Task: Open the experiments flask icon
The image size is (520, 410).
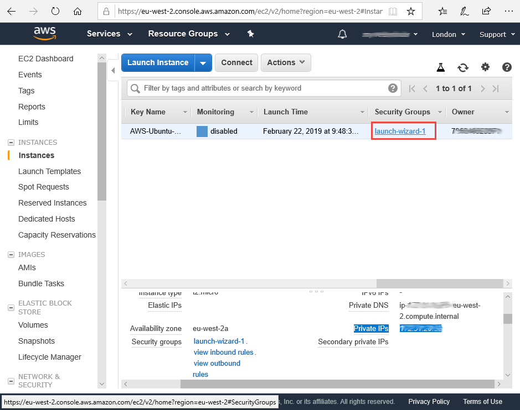Action: [440, 67]
